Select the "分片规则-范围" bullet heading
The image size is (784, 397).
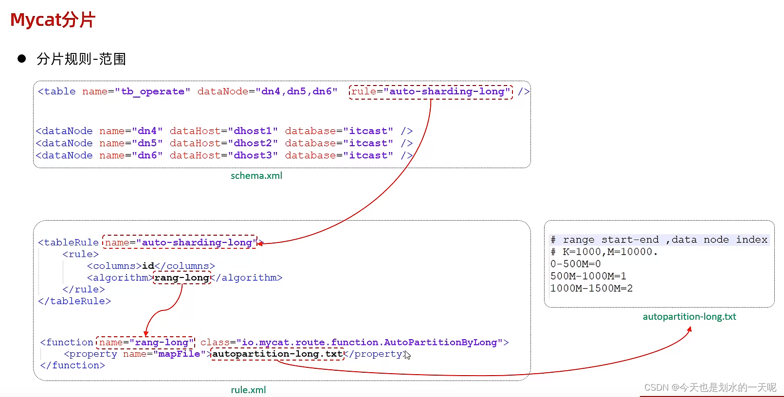click(x=81, y=59)
